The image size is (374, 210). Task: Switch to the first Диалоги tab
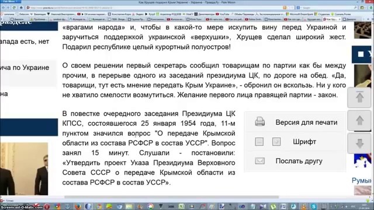coord(19,19)
